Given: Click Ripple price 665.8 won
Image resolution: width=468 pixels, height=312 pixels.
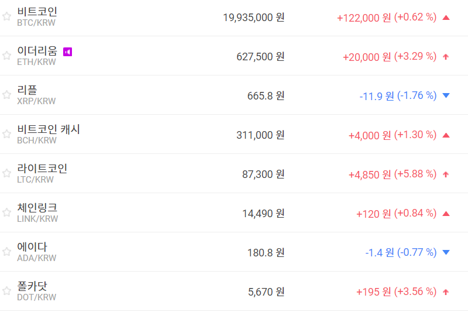Looking at the screenshot, I should [x=266, y=96].
